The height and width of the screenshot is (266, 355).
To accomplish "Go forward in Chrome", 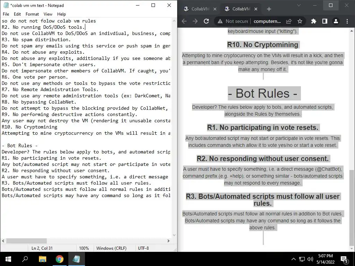I will pos(195,21).
